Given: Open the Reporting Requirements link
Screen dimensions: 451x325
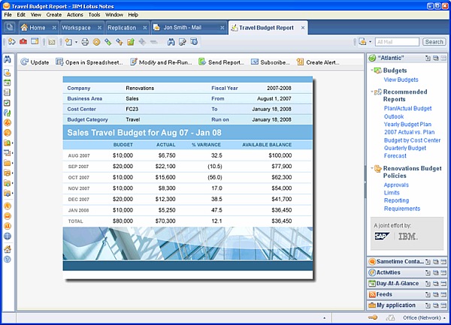Looking at the screenshot, I should (x=402, y=204).
